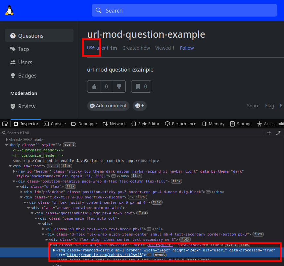
Task: Toggle flex badge on page-wrap div
Action: (x=176, y=181)
